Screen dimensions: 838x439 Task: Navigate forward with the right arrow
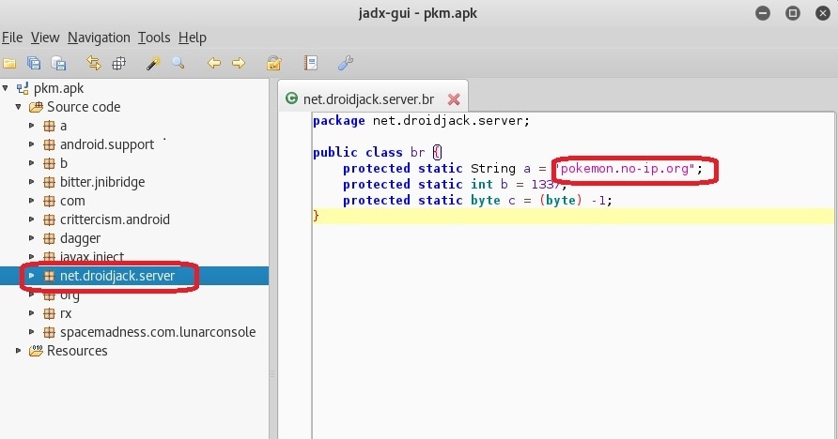[239, 64]
